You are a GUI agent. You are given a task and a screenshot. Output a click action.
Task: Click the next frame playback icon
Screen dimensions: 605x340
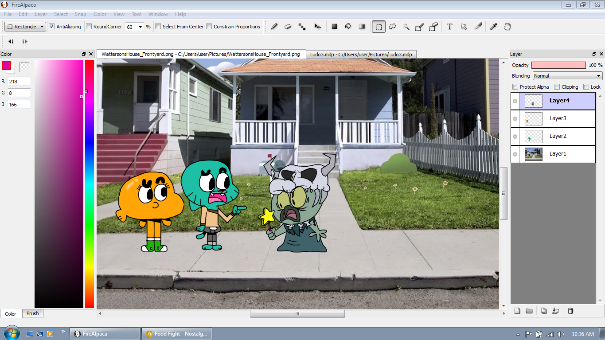tap(25, 41)
